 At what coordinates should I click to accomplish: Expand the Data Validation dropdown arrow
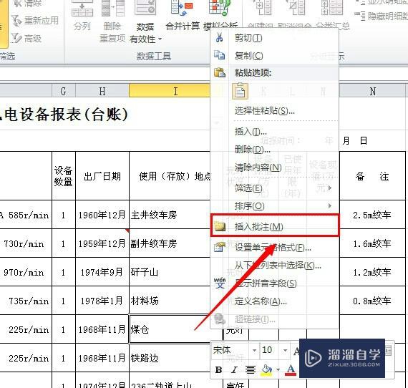(x=160, y=39)
